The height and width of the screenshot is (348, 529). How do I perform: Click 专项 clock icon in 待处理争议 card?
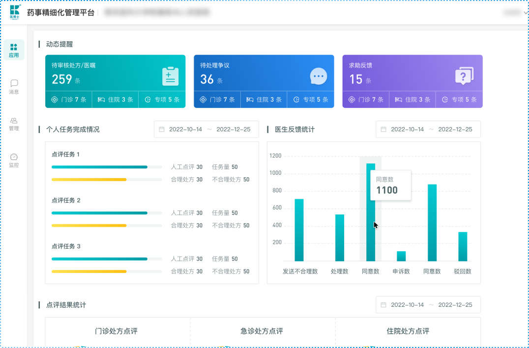pos(296,100)
